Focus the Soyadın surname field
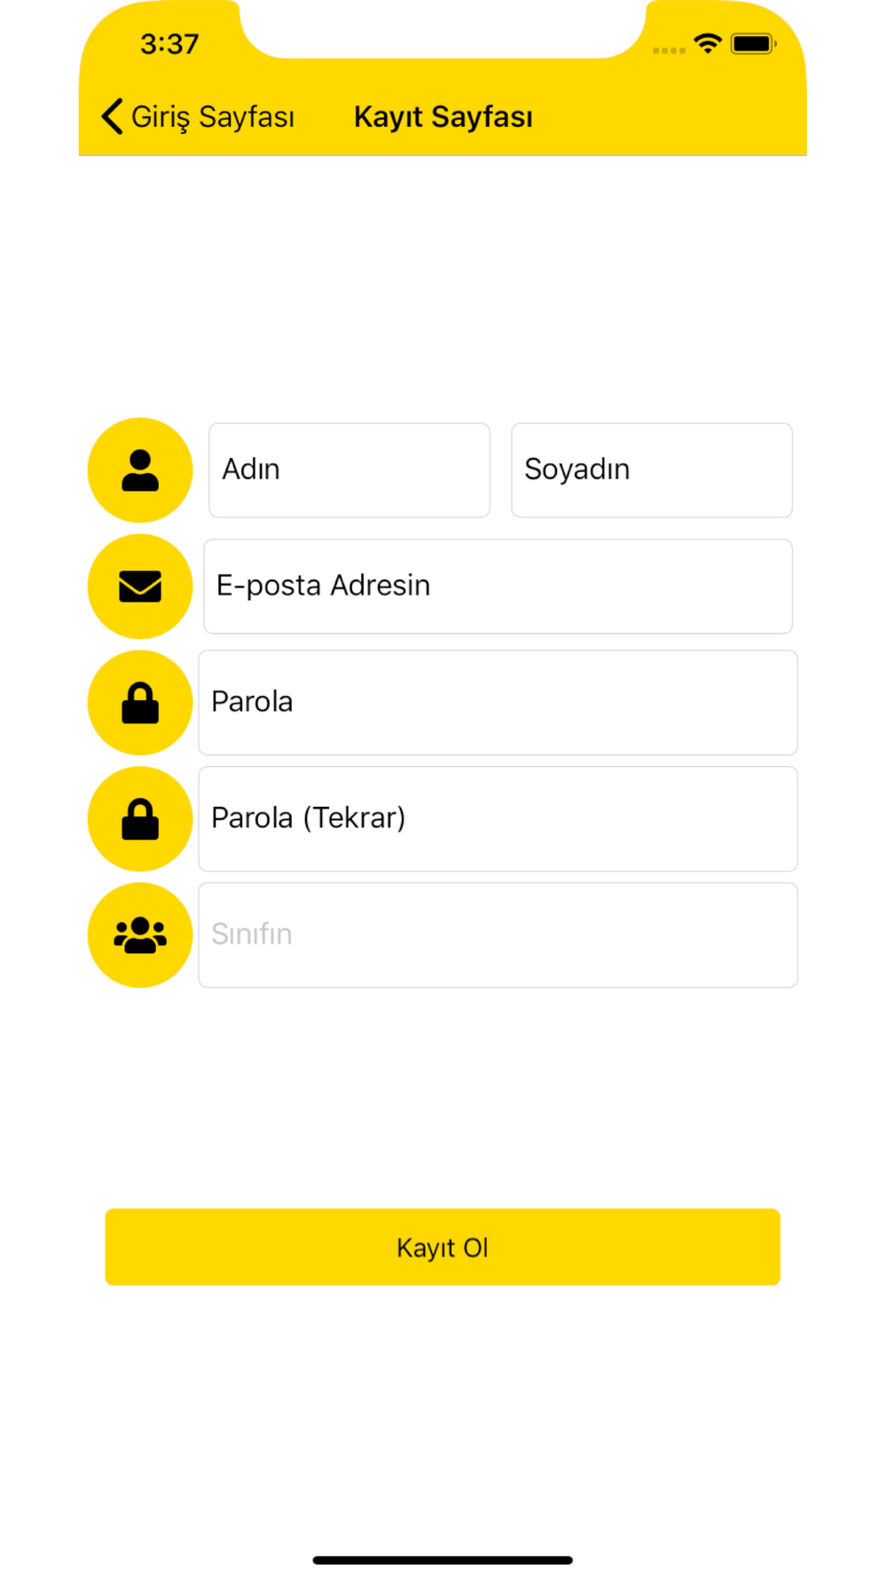The width and height of the screenshot is (887, 1578). click(x=652, y=470)
